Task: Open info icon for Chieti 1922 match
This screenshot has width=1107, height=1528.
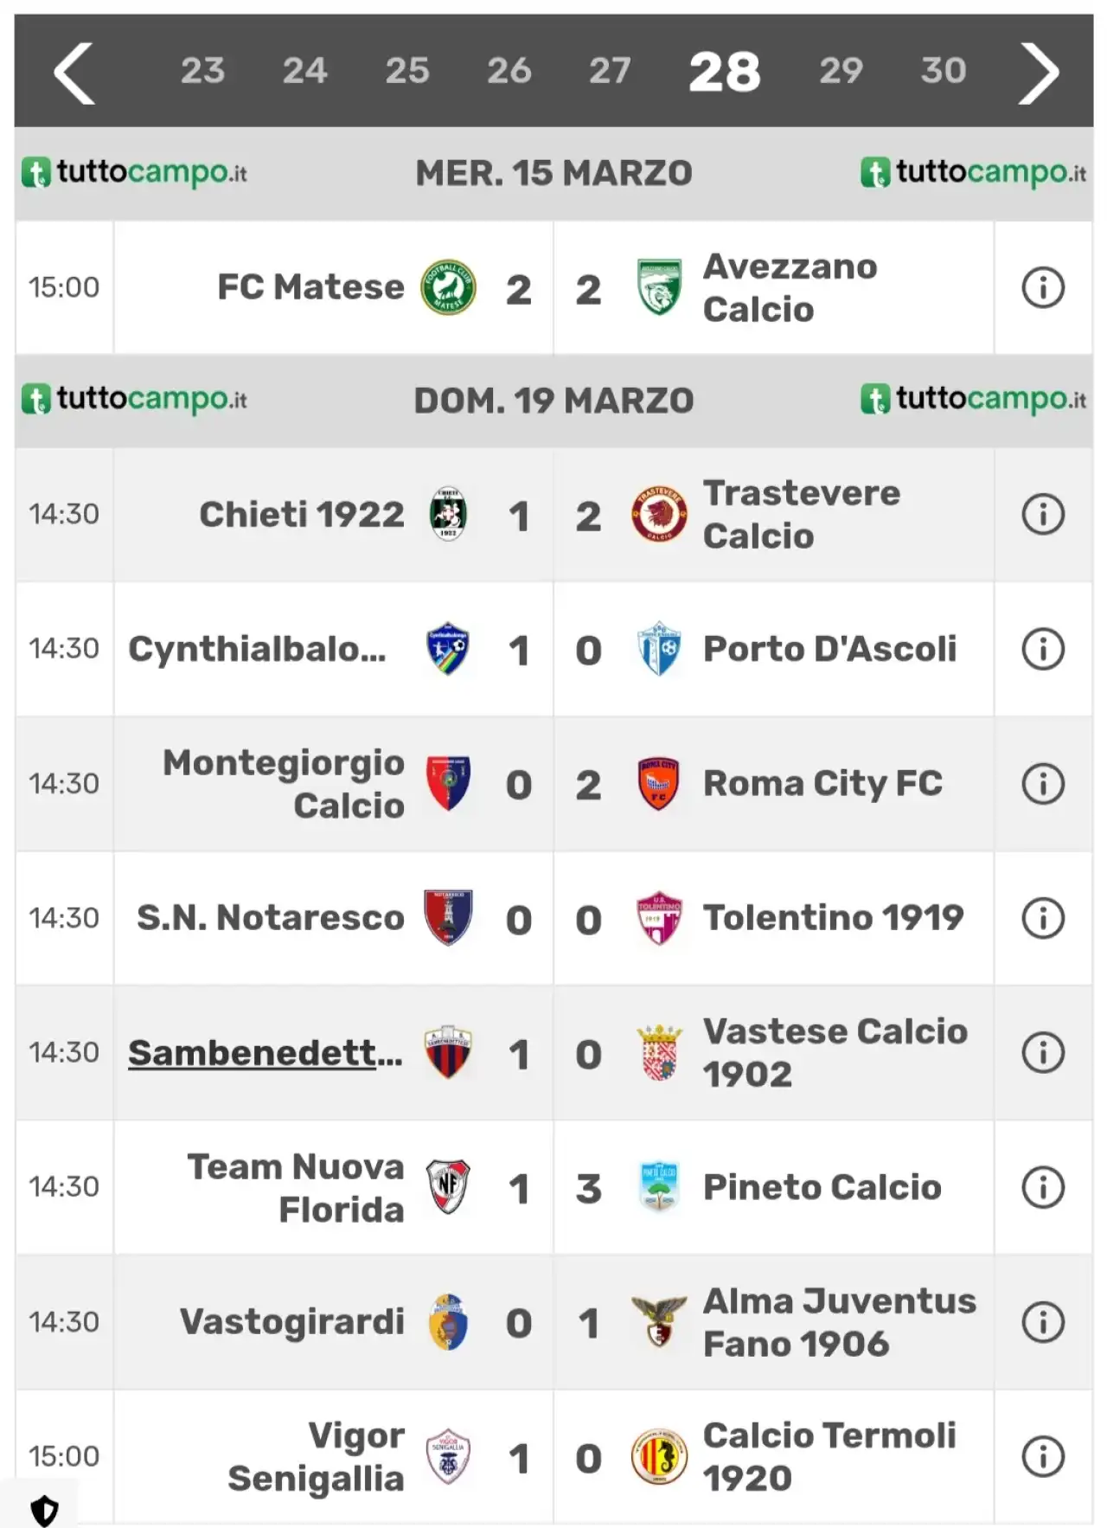Action: tap(1043, 514)
